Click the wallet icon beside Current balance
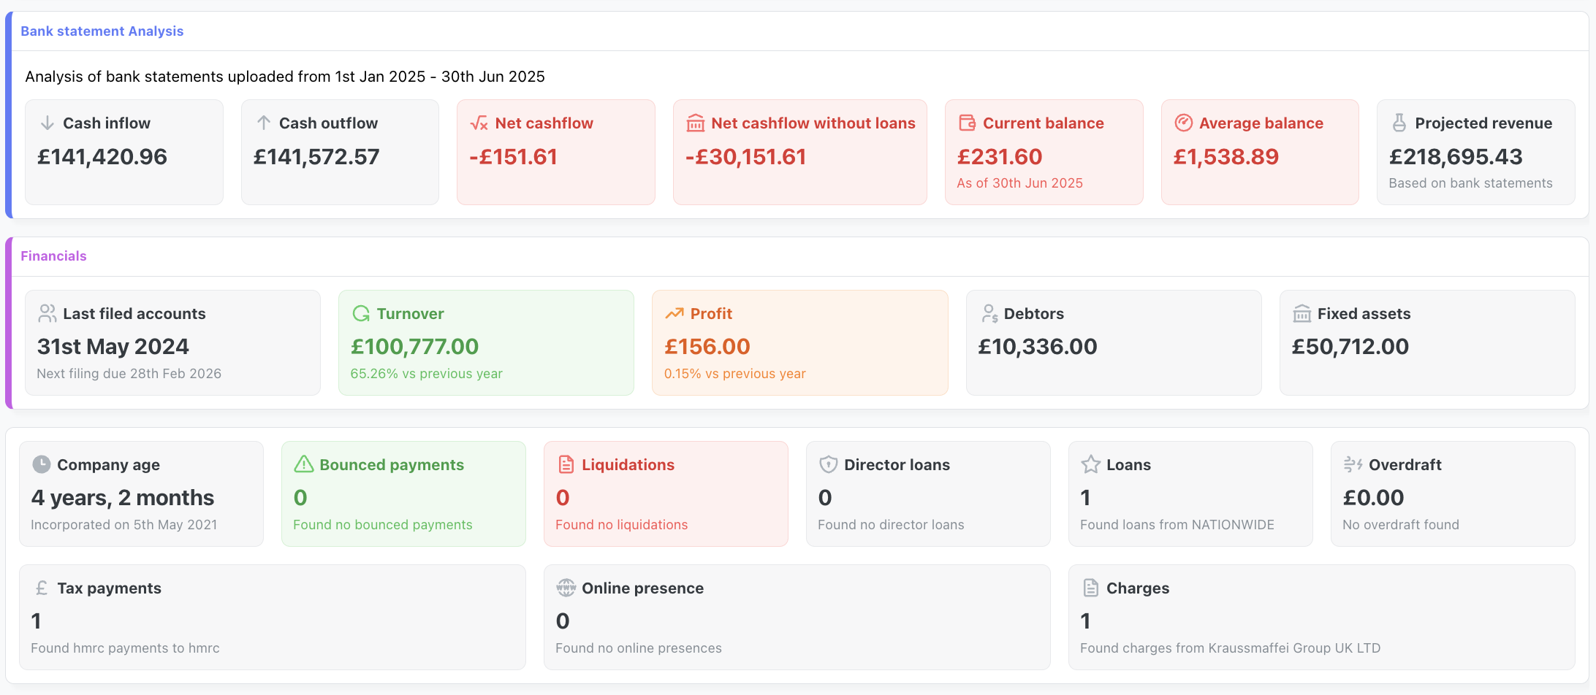The image size is (1596, 695). [x=967, y=123]
